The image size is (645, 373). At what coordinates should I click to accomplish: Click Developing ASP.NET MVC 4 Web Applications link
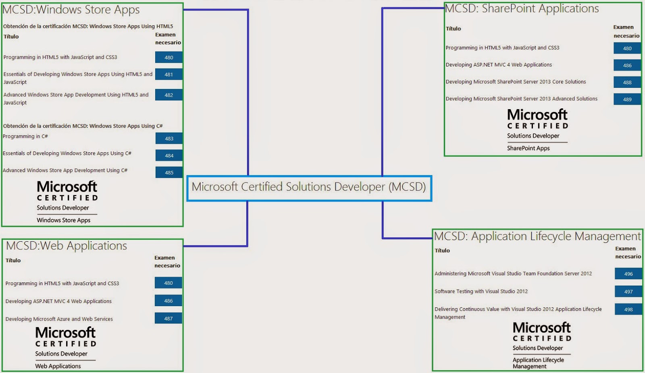tap(499, 64)
